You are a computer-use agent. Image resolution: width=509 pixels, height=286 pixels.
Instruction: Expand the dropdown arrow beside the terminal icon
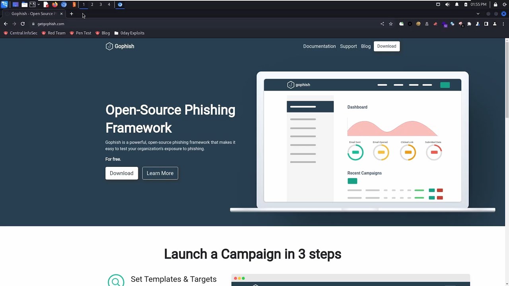point(39,4)
